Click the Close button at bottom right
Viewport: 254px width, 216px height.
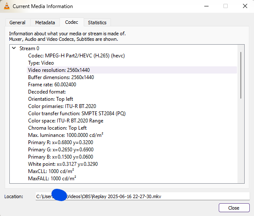point(234,208)
